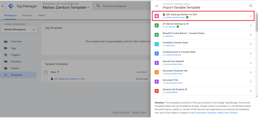This screenshot has width=258, height=118.
Task: Click the Templates sidebar icon
Action: pos(6,75)
